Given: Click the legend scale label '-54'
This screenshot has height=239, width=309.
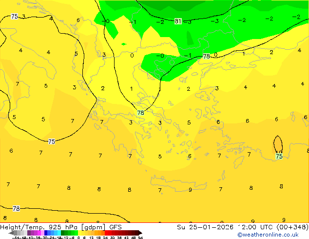Looking at the screenshot, I should (x=16, y=238).
